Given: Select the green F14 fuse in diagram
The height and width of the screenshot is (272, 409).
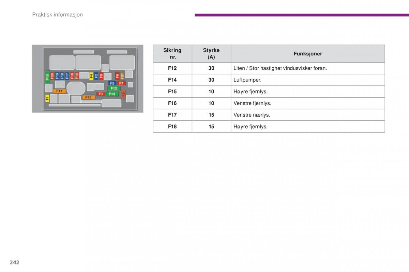Looking at the screenshot, I should [x=112, y=94].
